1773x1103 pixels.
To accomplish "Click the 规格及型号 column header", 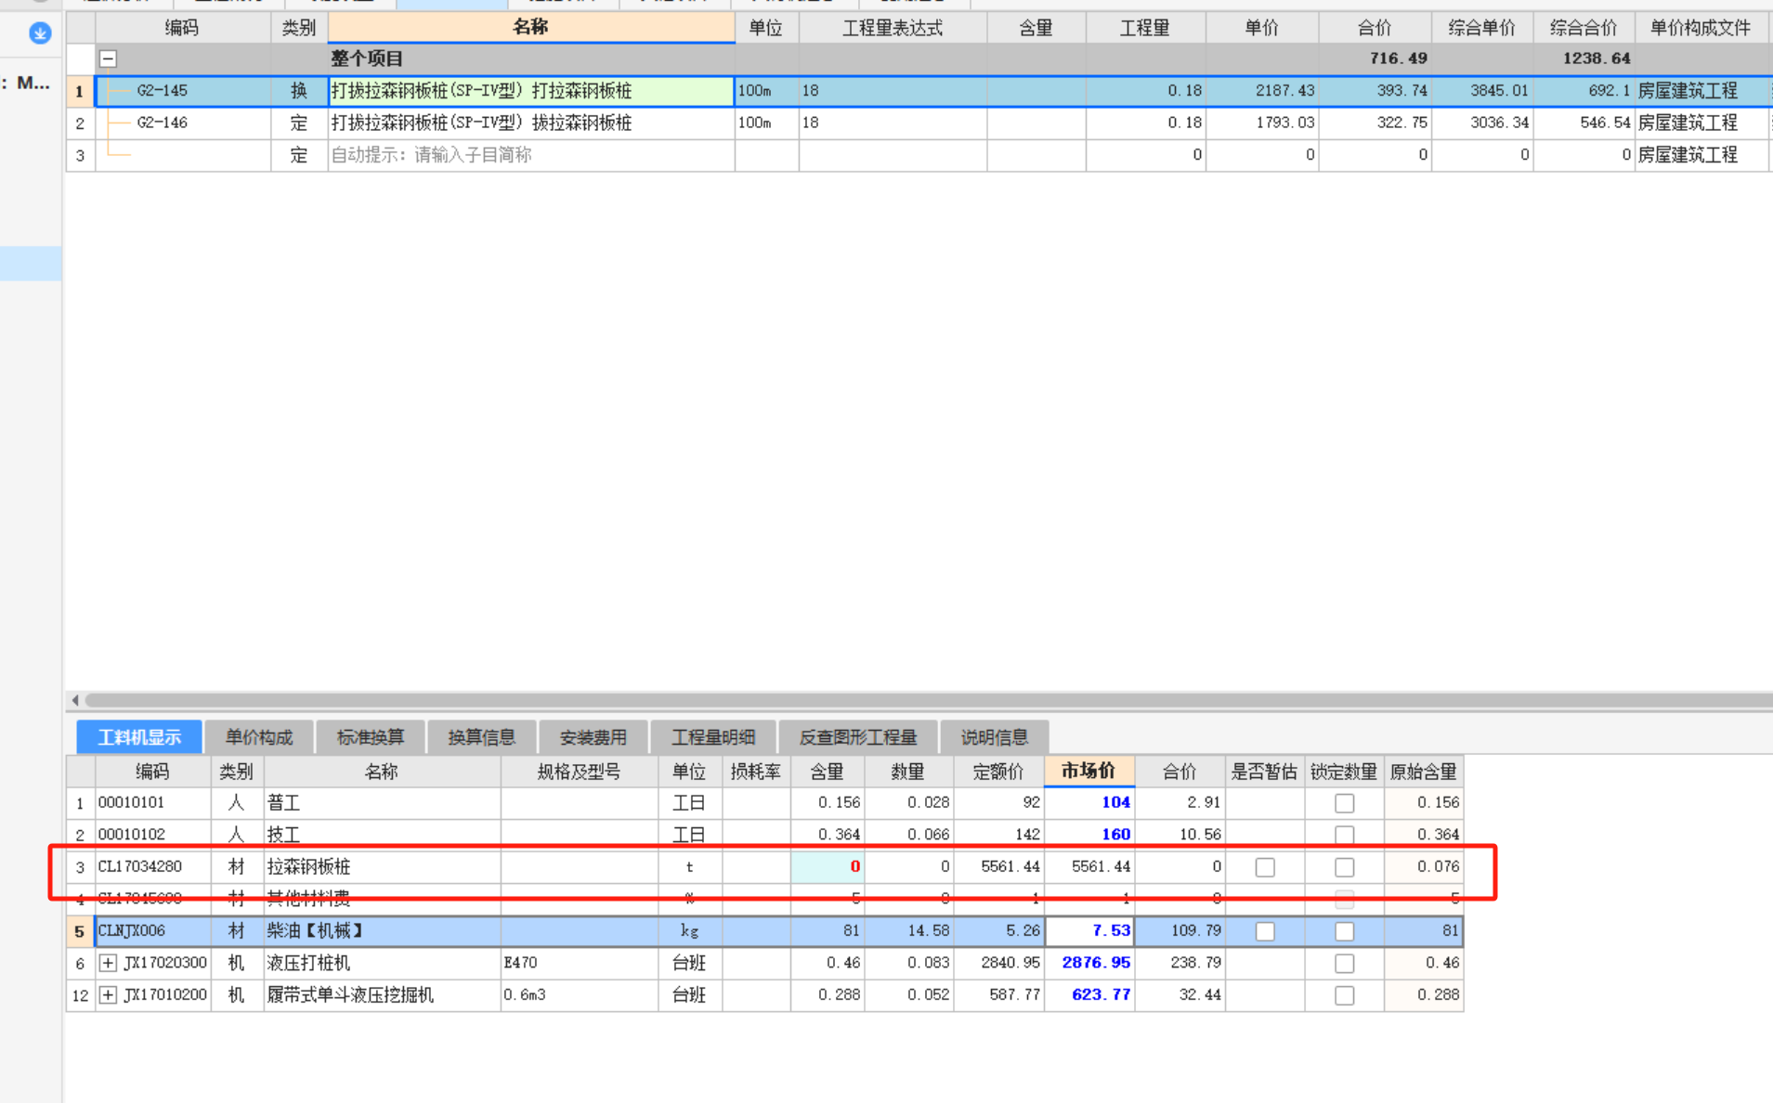I will pyautogui.click(x=580, y=771).
